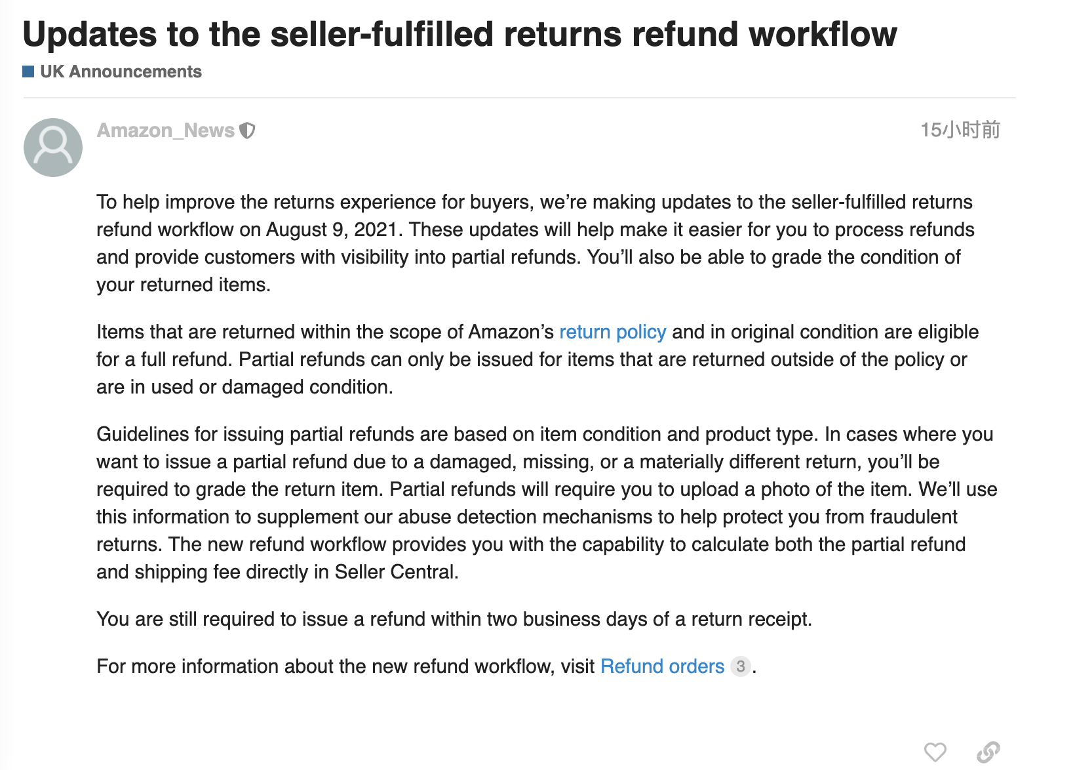
Task: Open the UK Announcements category
Action: [x=121, y=71]
